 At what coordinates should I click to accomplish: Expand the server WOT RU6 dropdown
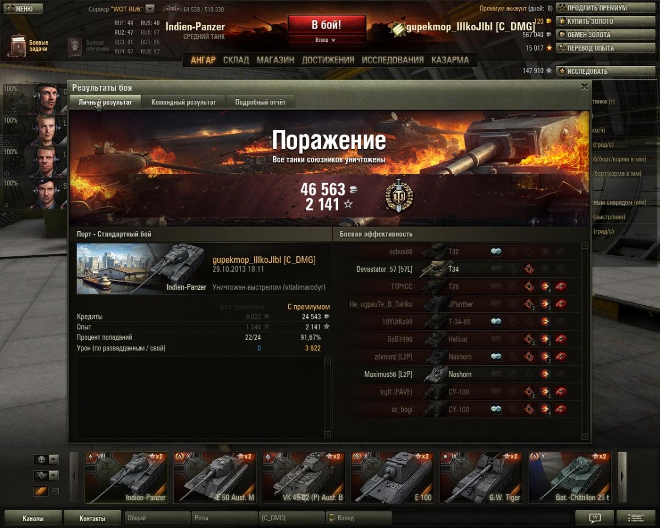coord(150,9)
